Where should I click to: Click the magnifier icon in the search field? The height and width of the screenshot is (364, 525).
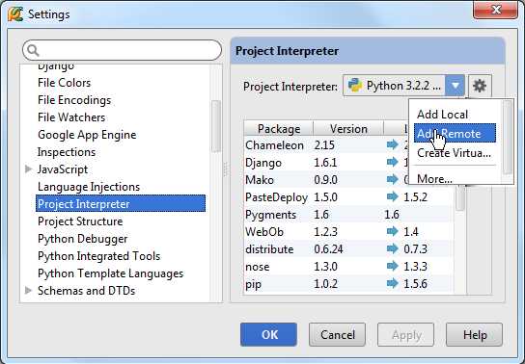pos(33,50)
